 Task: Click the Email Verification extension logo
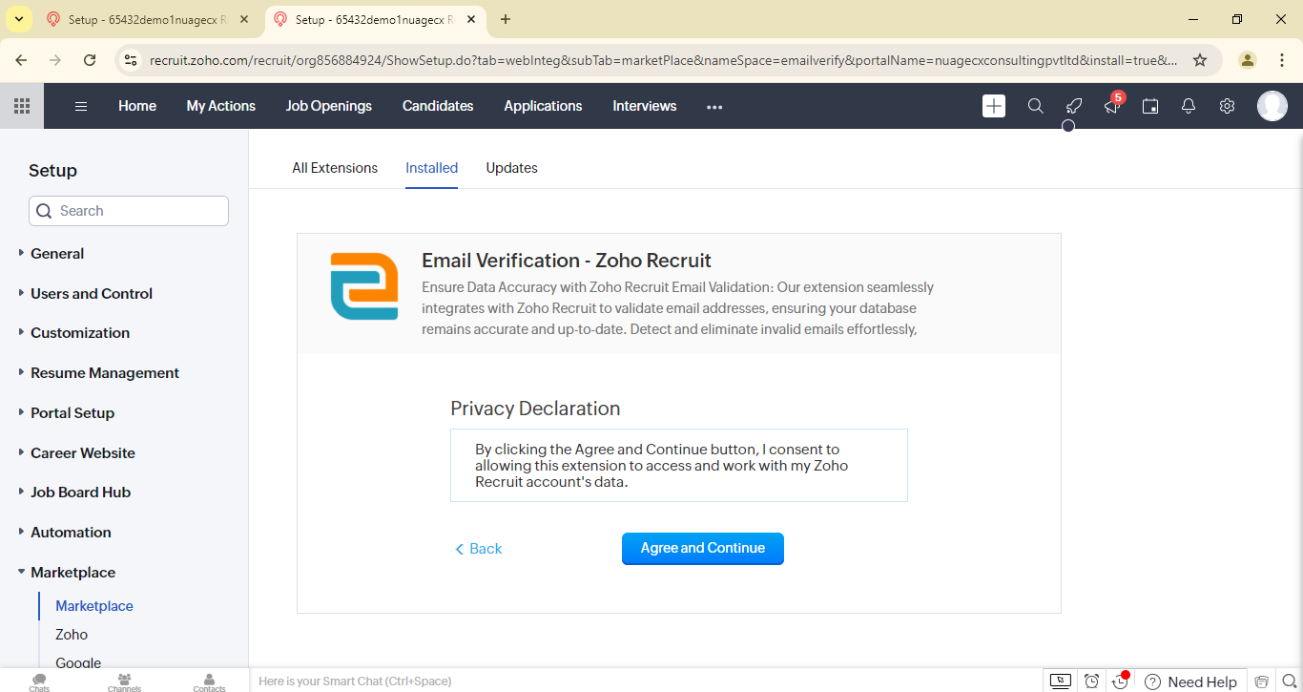pyautogui.click(x=364, y=286)
